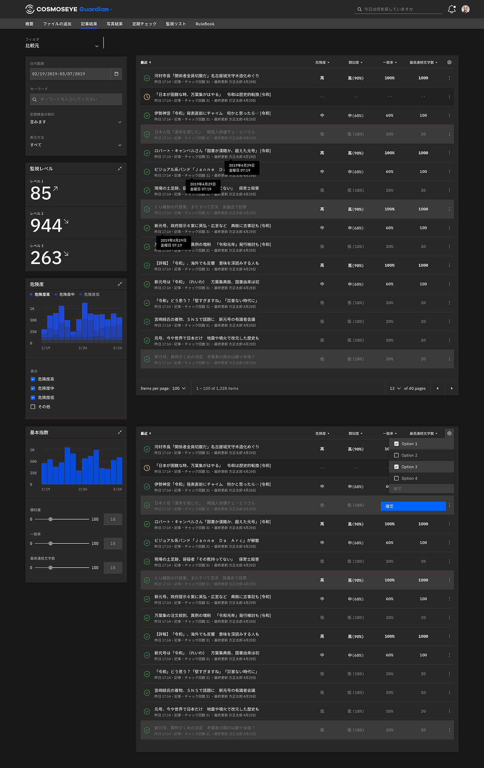Switch to the ファイルの追加 tab
This screenshot has width=484, height=768.
(x=57, y=24)
